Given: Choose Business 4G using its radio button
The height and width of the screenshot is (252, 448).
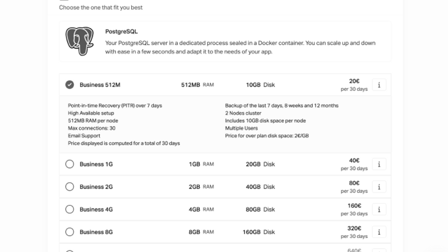Looking at the screenshot, I should [x=69, y=209].
